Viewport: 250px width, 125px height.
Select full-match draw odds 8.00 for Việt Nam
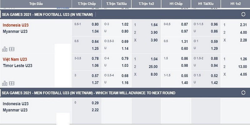154,74
